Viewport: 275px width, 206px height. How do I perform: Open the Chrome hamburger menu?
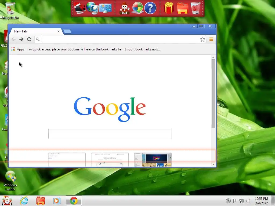point(211,39)
